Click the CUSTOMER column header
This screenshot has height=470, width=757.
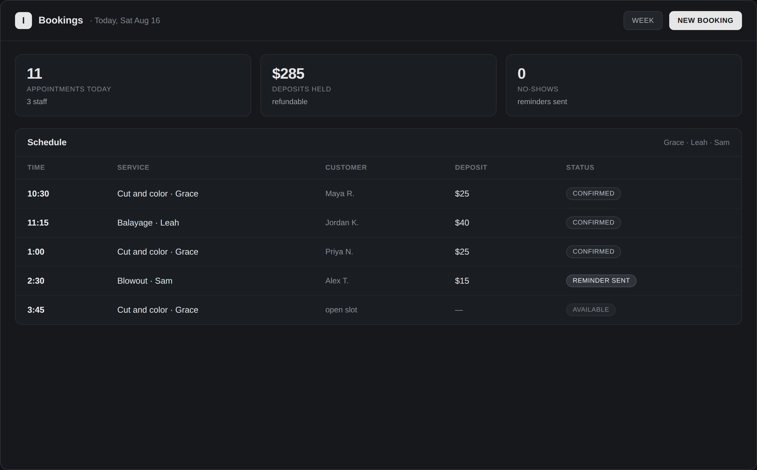click(x=346, y=167)
